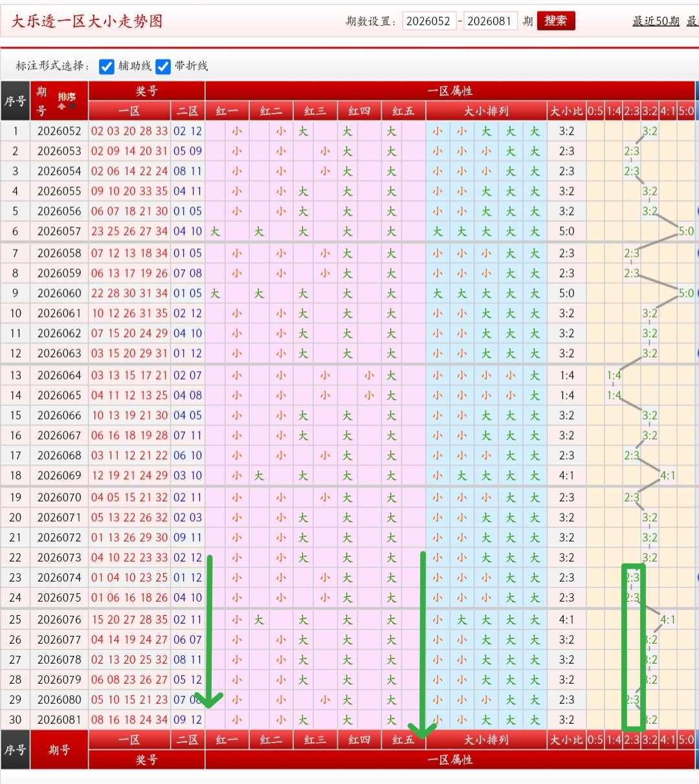Click the 1:4 marker in row 2026064
The image size is (699, 784).
pos(614,375)
